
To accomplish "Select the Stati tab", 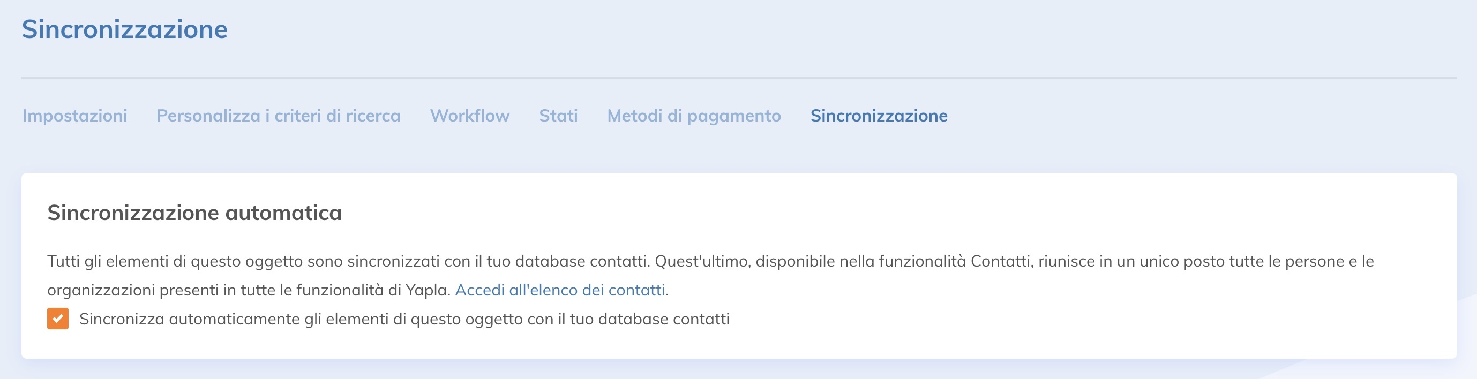I will tap(558, 116).
